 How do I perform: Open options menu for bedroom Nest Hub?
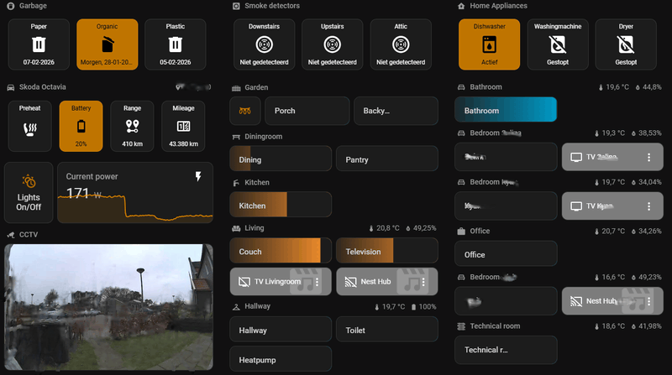coord(648,301)
